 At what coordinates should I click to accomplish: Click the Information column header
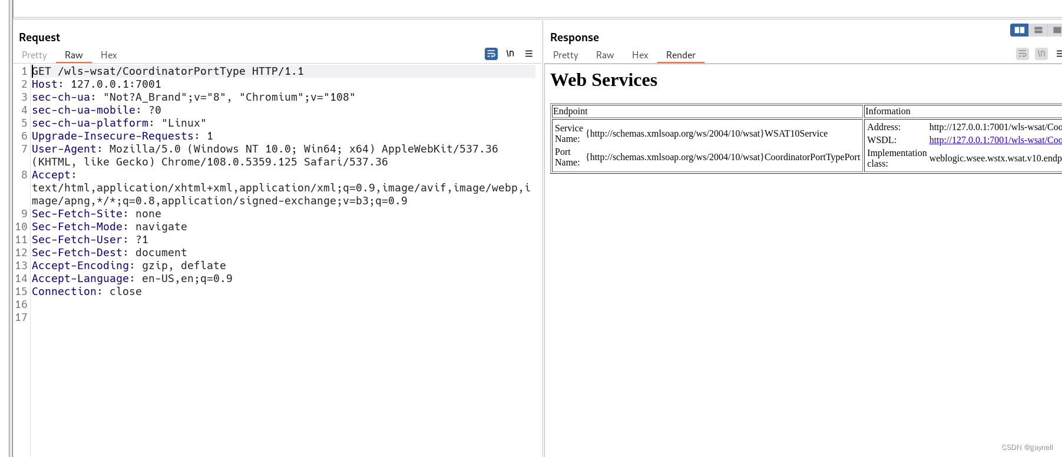tap(888, 111)
